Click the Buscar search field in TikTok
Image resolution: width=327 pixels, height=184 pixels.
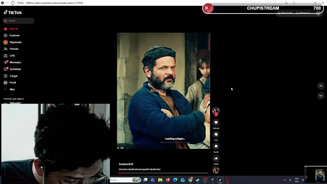tap(18, 21)
